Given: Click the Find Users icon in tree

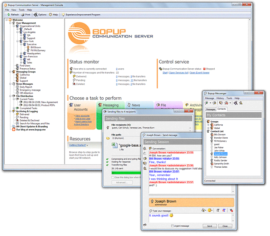Looking at the screenshot, I should pos(17,66).
